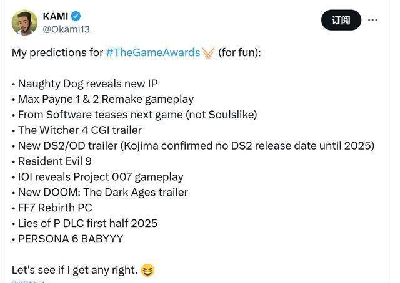Click the partially visible translate post link

tap(28, 282)
